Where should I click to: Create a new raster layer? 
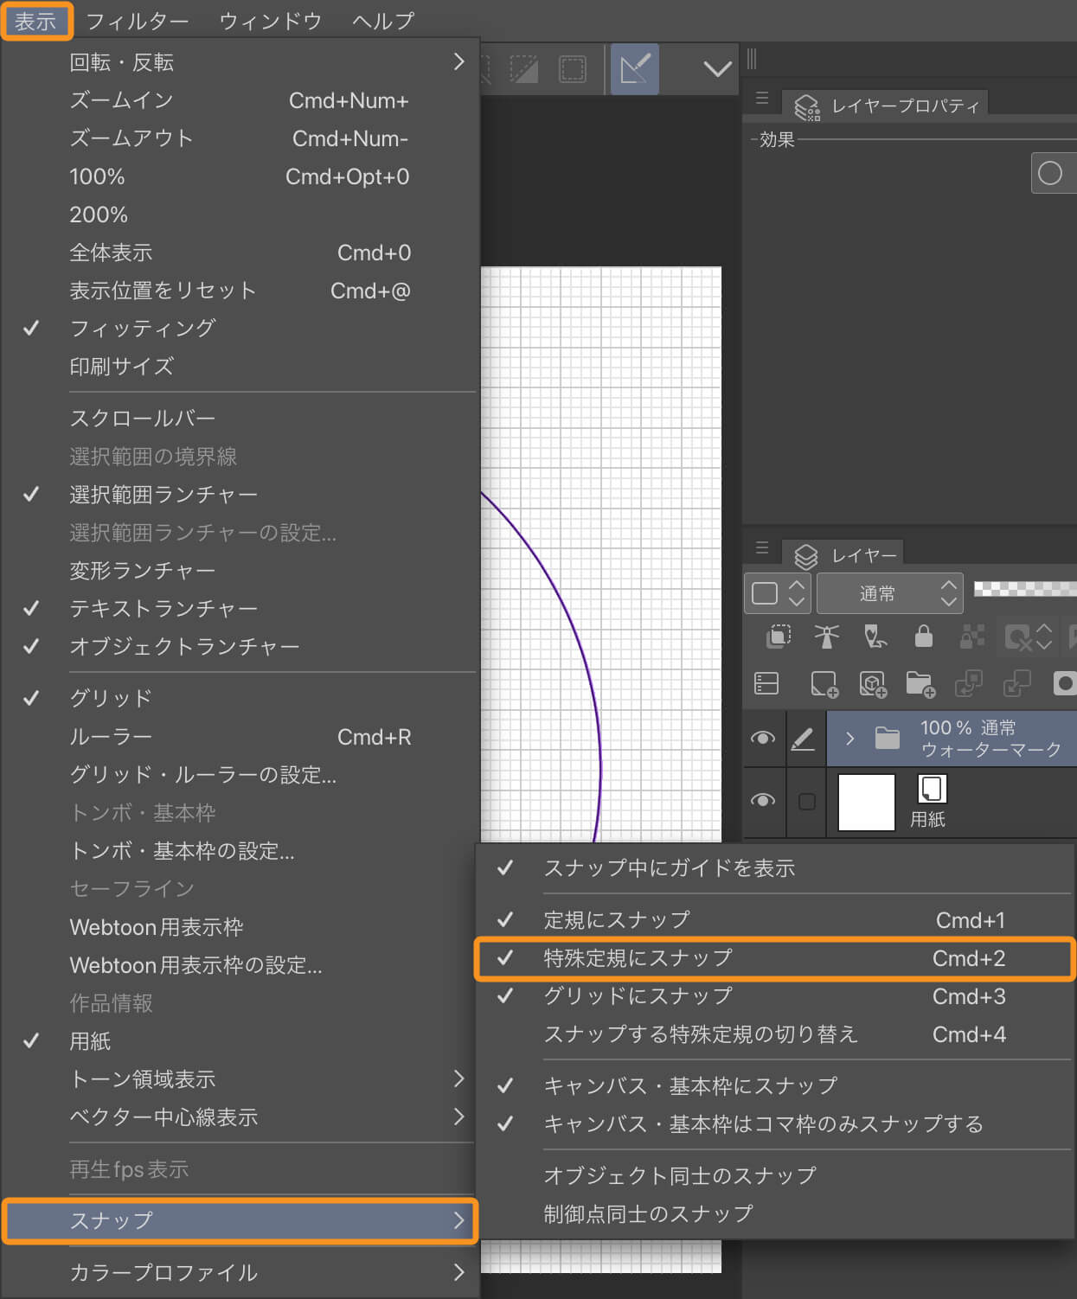[x=824, y=683]
